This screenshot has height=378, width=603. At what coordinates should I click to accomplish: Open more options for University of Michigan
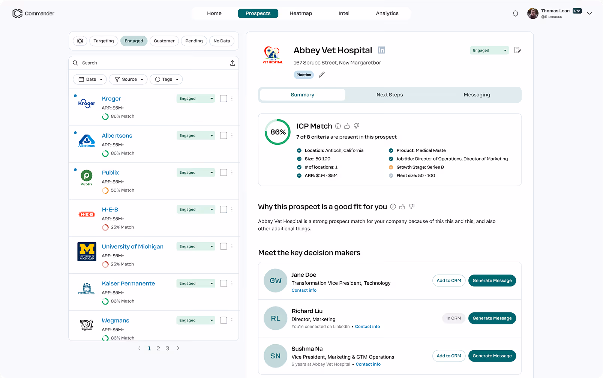(232, 246)
